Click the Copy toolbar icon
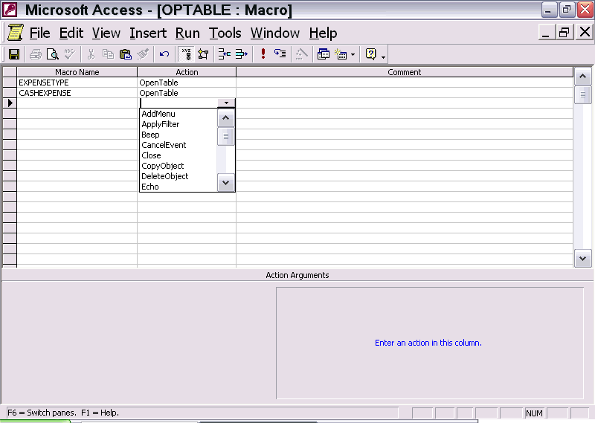This screenshot has height=423, width=595. click(x=108, y=54)
